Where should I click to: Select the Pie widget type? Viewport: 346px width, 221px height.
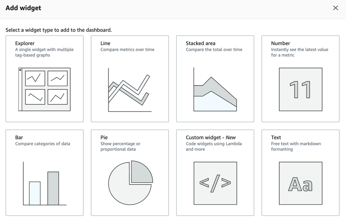[129, 172]
